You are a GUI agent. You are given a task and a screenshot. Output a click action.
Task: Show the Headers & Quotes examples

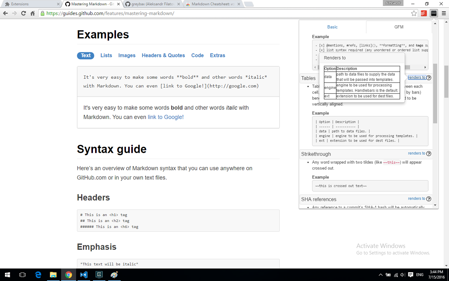[163, 55]
